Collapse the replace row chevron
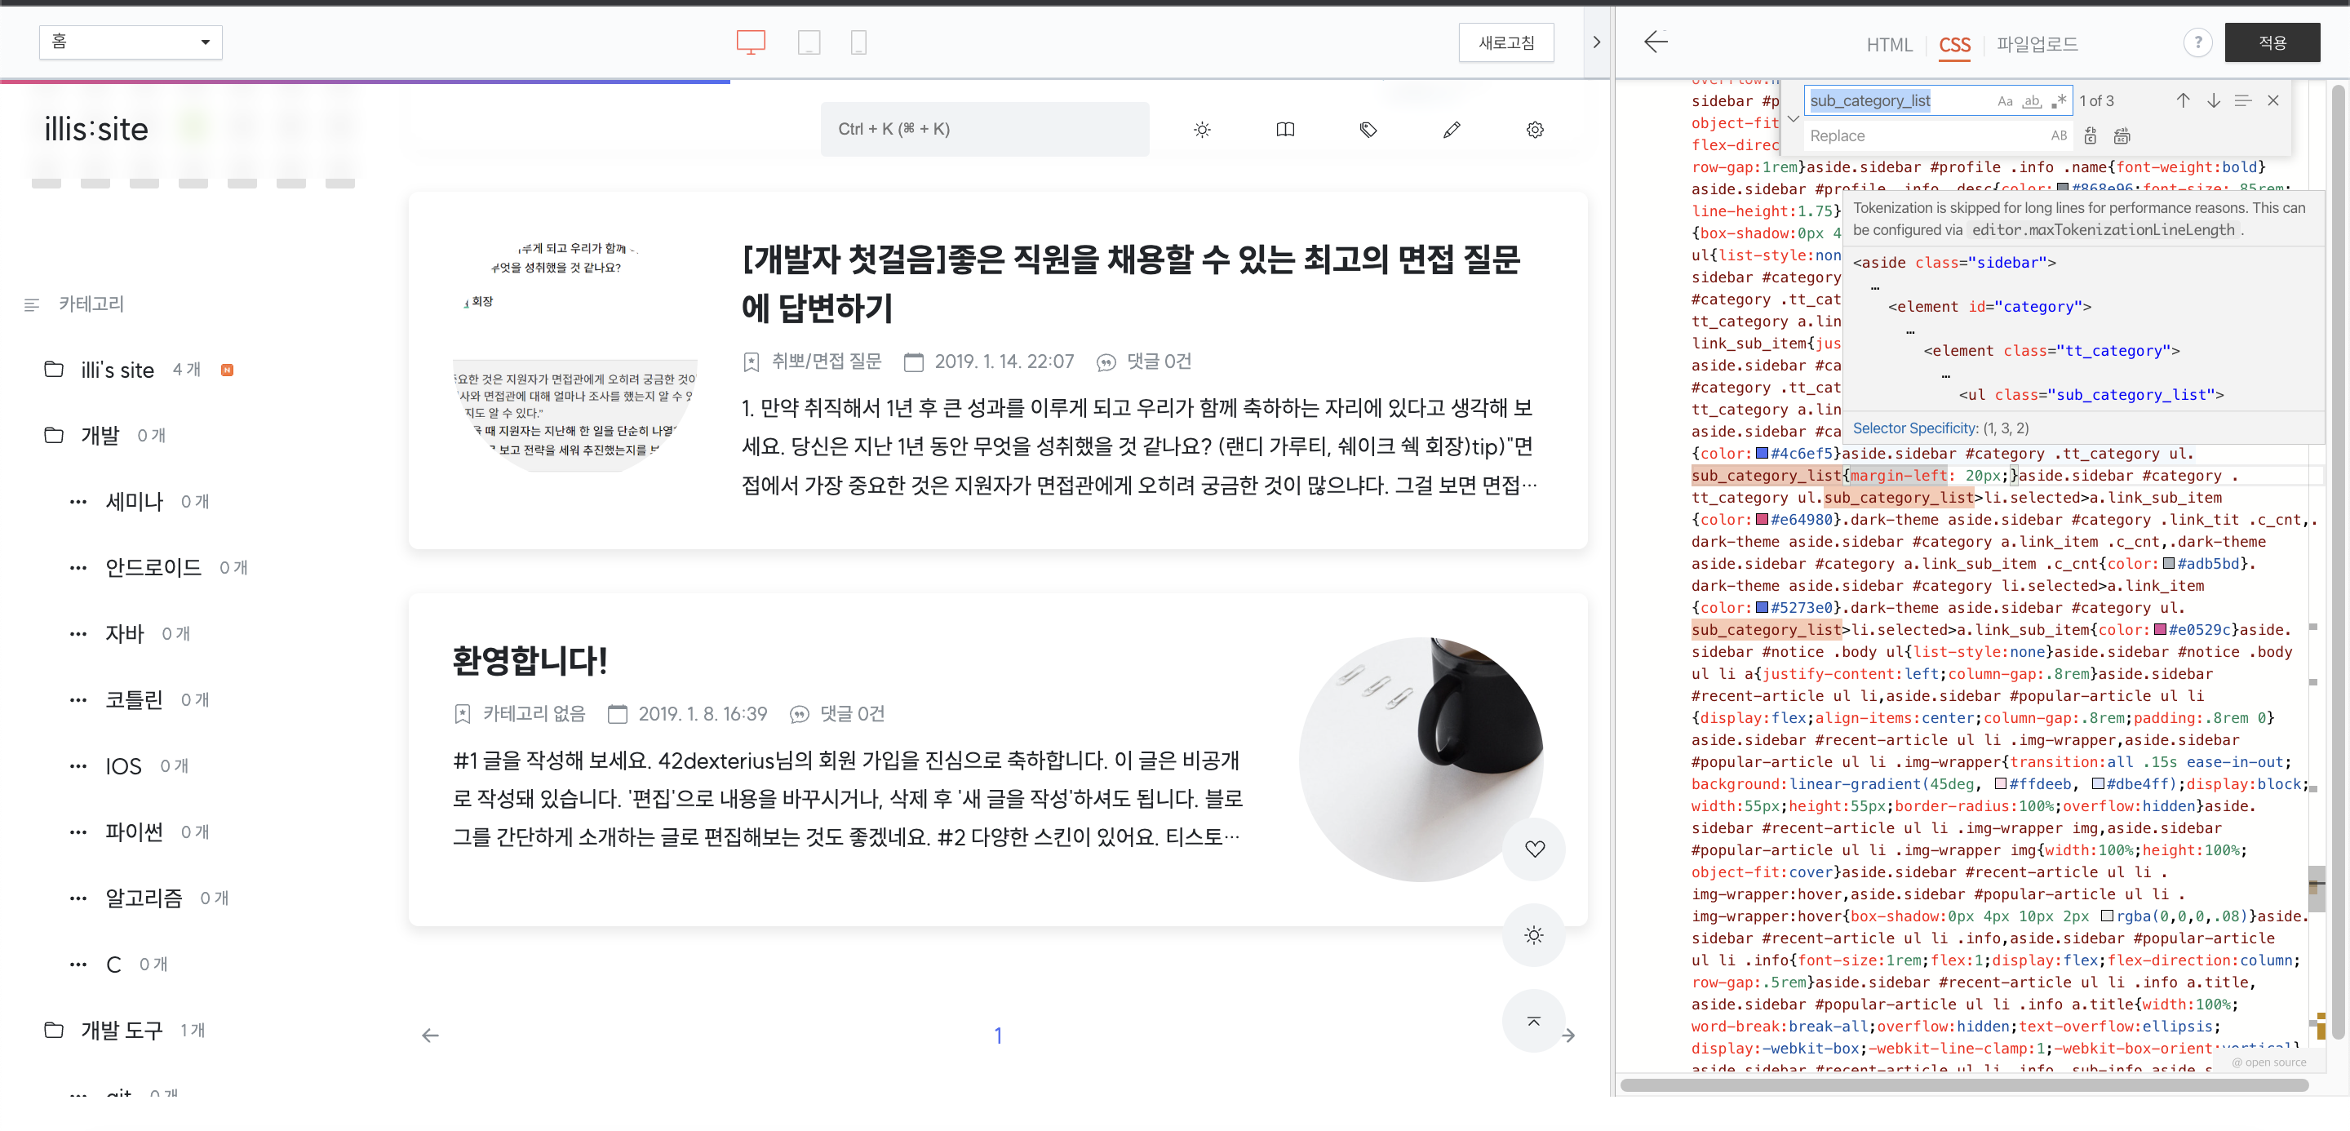The image size is (2350, 1131). 1793,118
